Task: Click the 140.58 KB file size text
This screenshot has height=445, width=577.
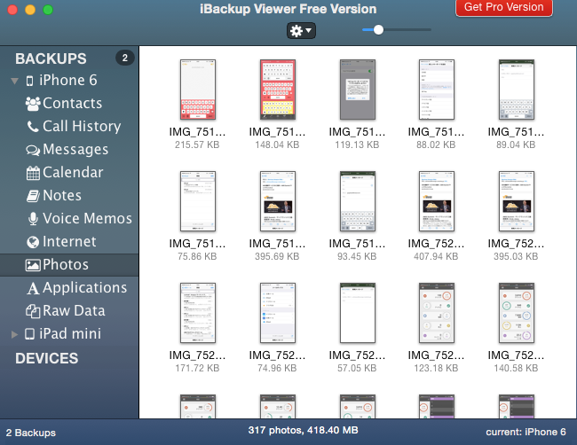Action: click(516, 368)
